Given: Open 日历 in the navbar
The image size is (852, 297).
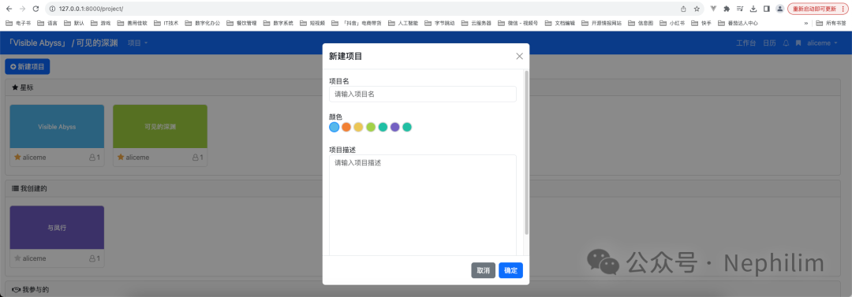Looking at the screenshot, I should click(x=769, y=43).
